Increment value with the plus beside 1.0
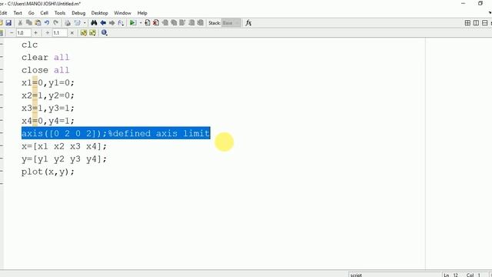Screen dimensions: 492x277 35,32
